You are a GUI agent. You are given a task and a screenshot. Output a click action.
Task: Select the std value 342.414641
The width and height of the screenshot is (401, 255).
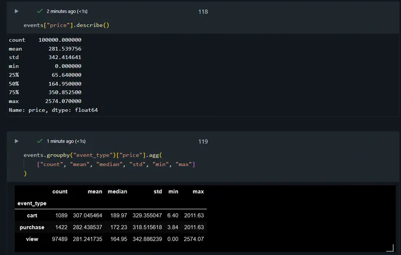coord(65,57)
